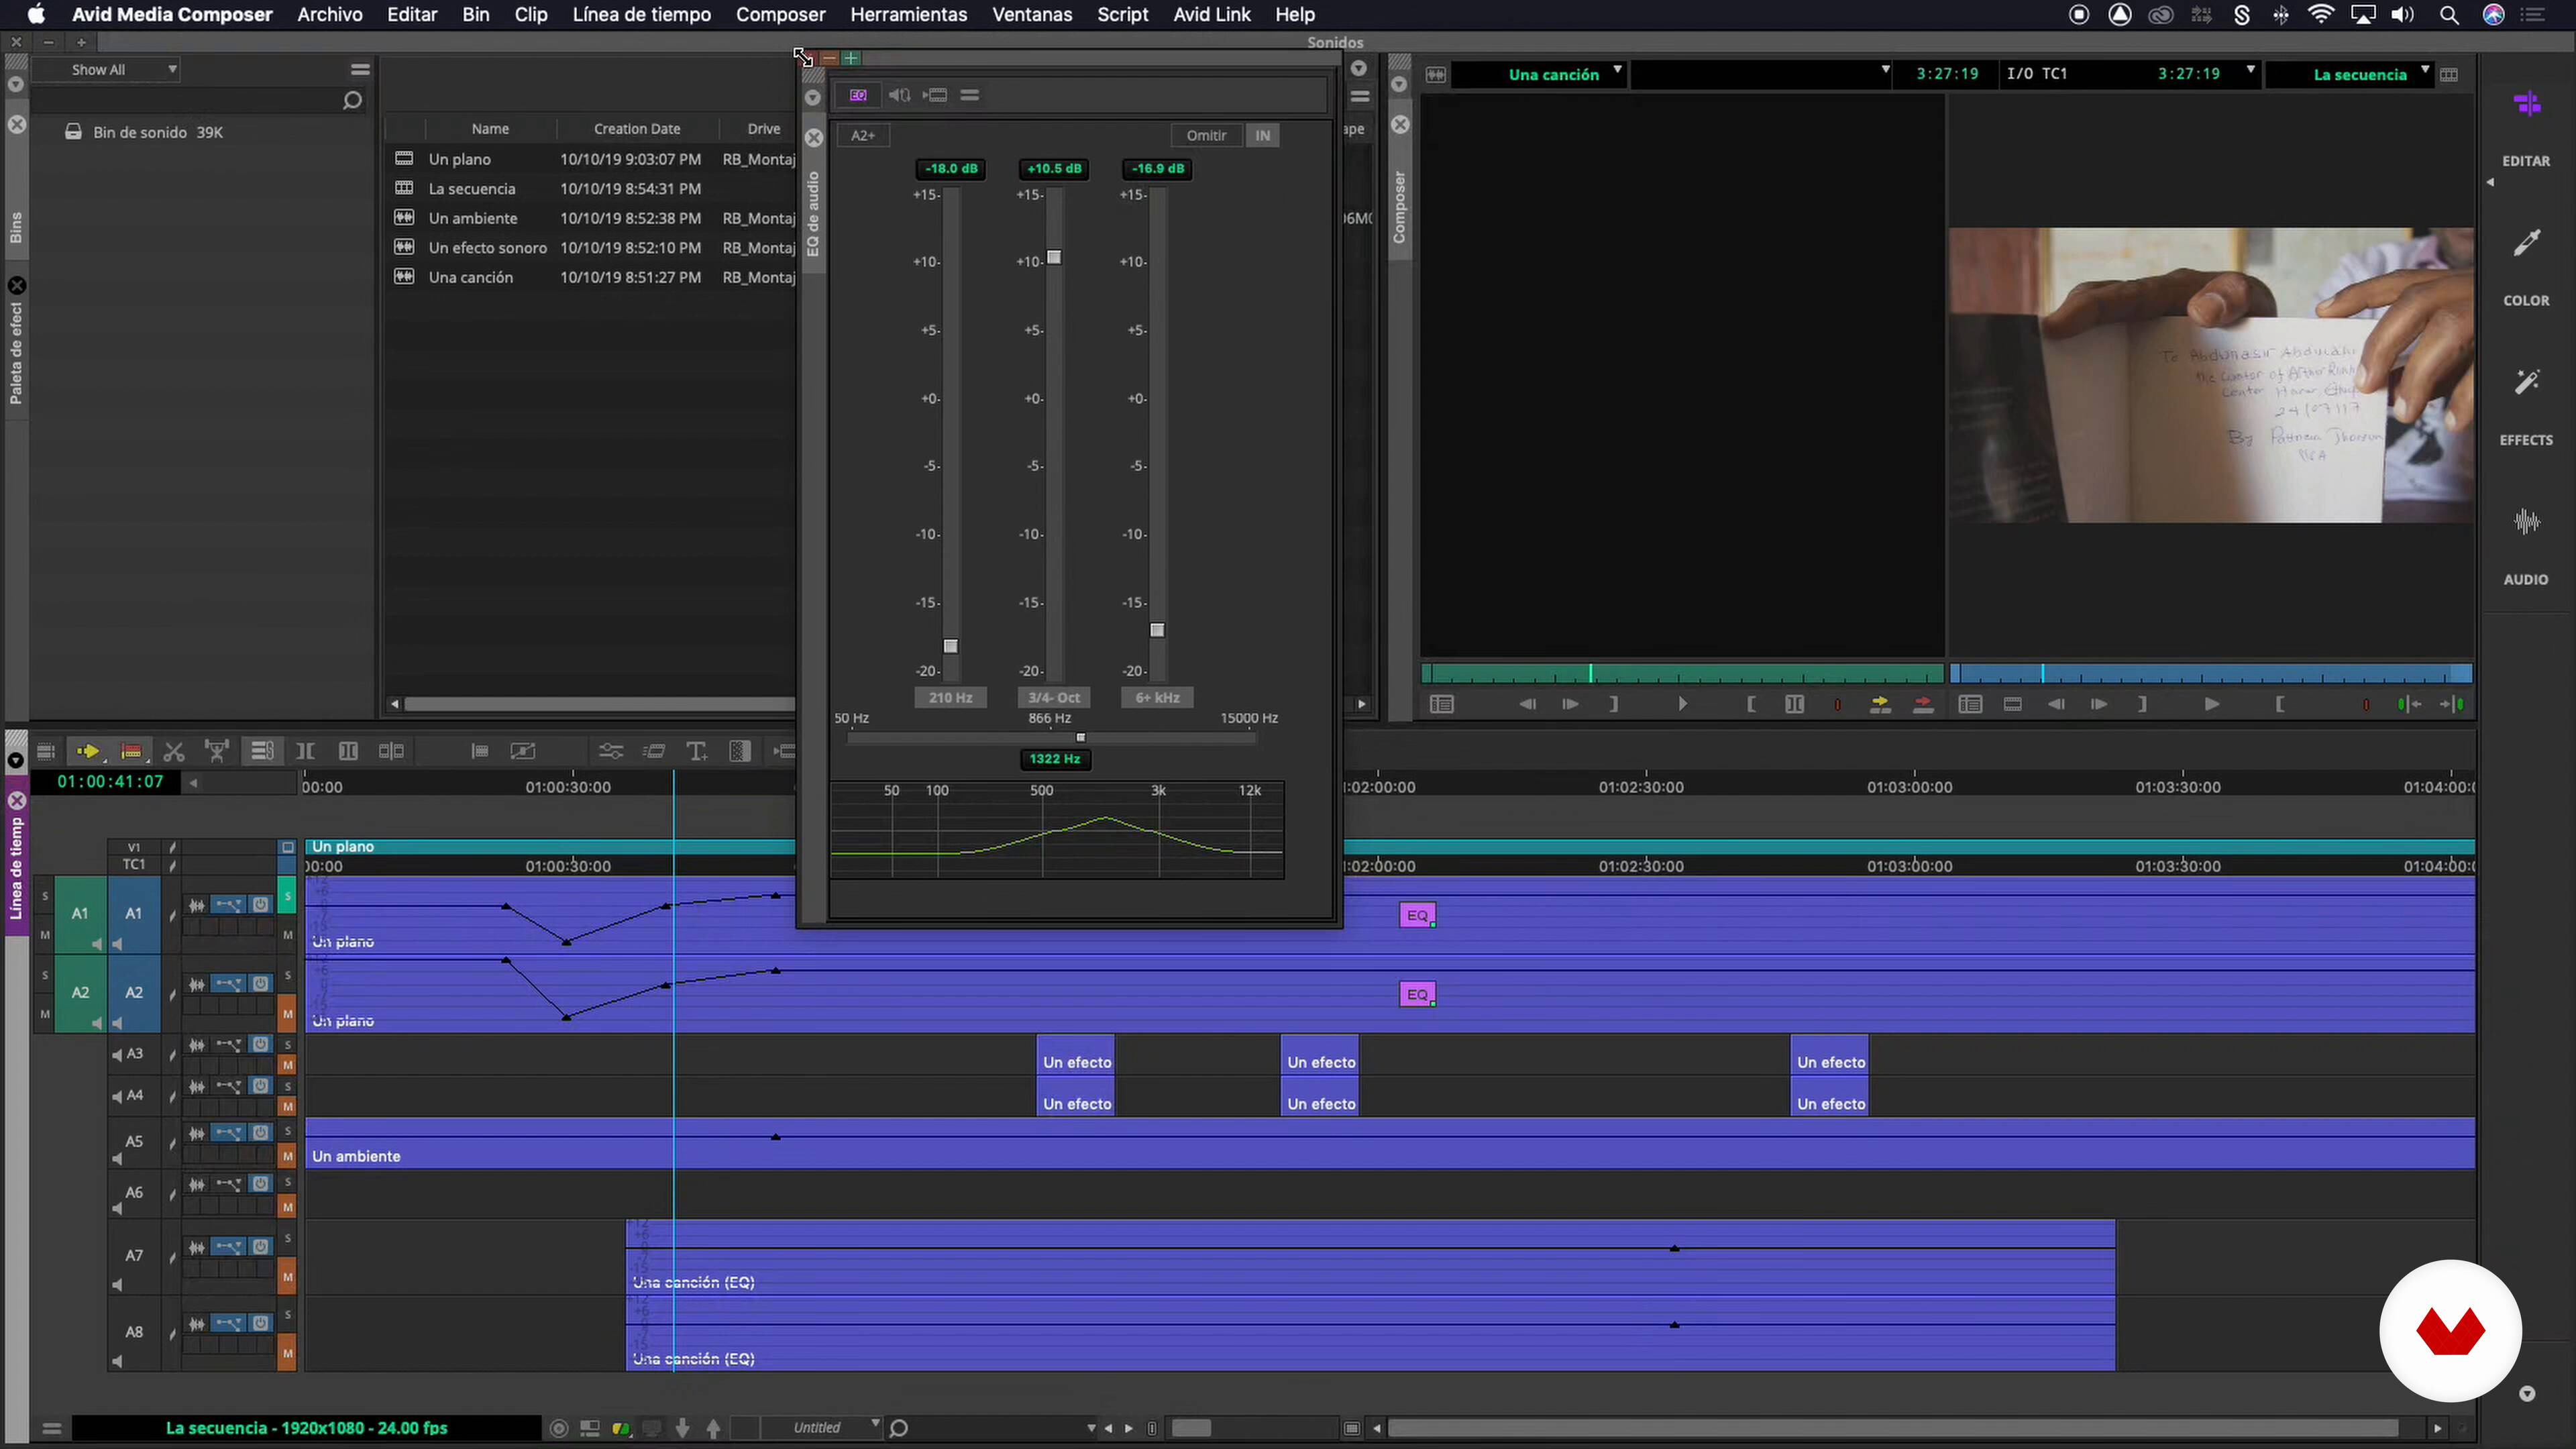Toggle the IN button in Audio EQ
This screenshot has width=2576, height=1449.
[x=1262, y=135]
